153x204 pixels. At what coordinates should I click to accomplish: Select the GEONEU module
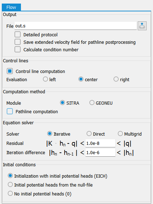(x=92, y=103)
